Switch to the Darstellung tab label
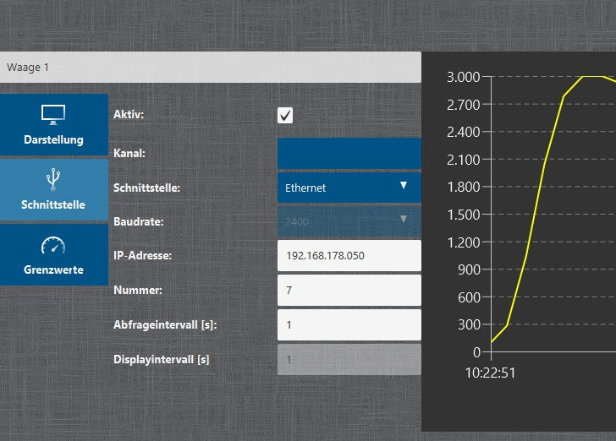The width and height of the screenshot is (616, 441). coord(53,139)
